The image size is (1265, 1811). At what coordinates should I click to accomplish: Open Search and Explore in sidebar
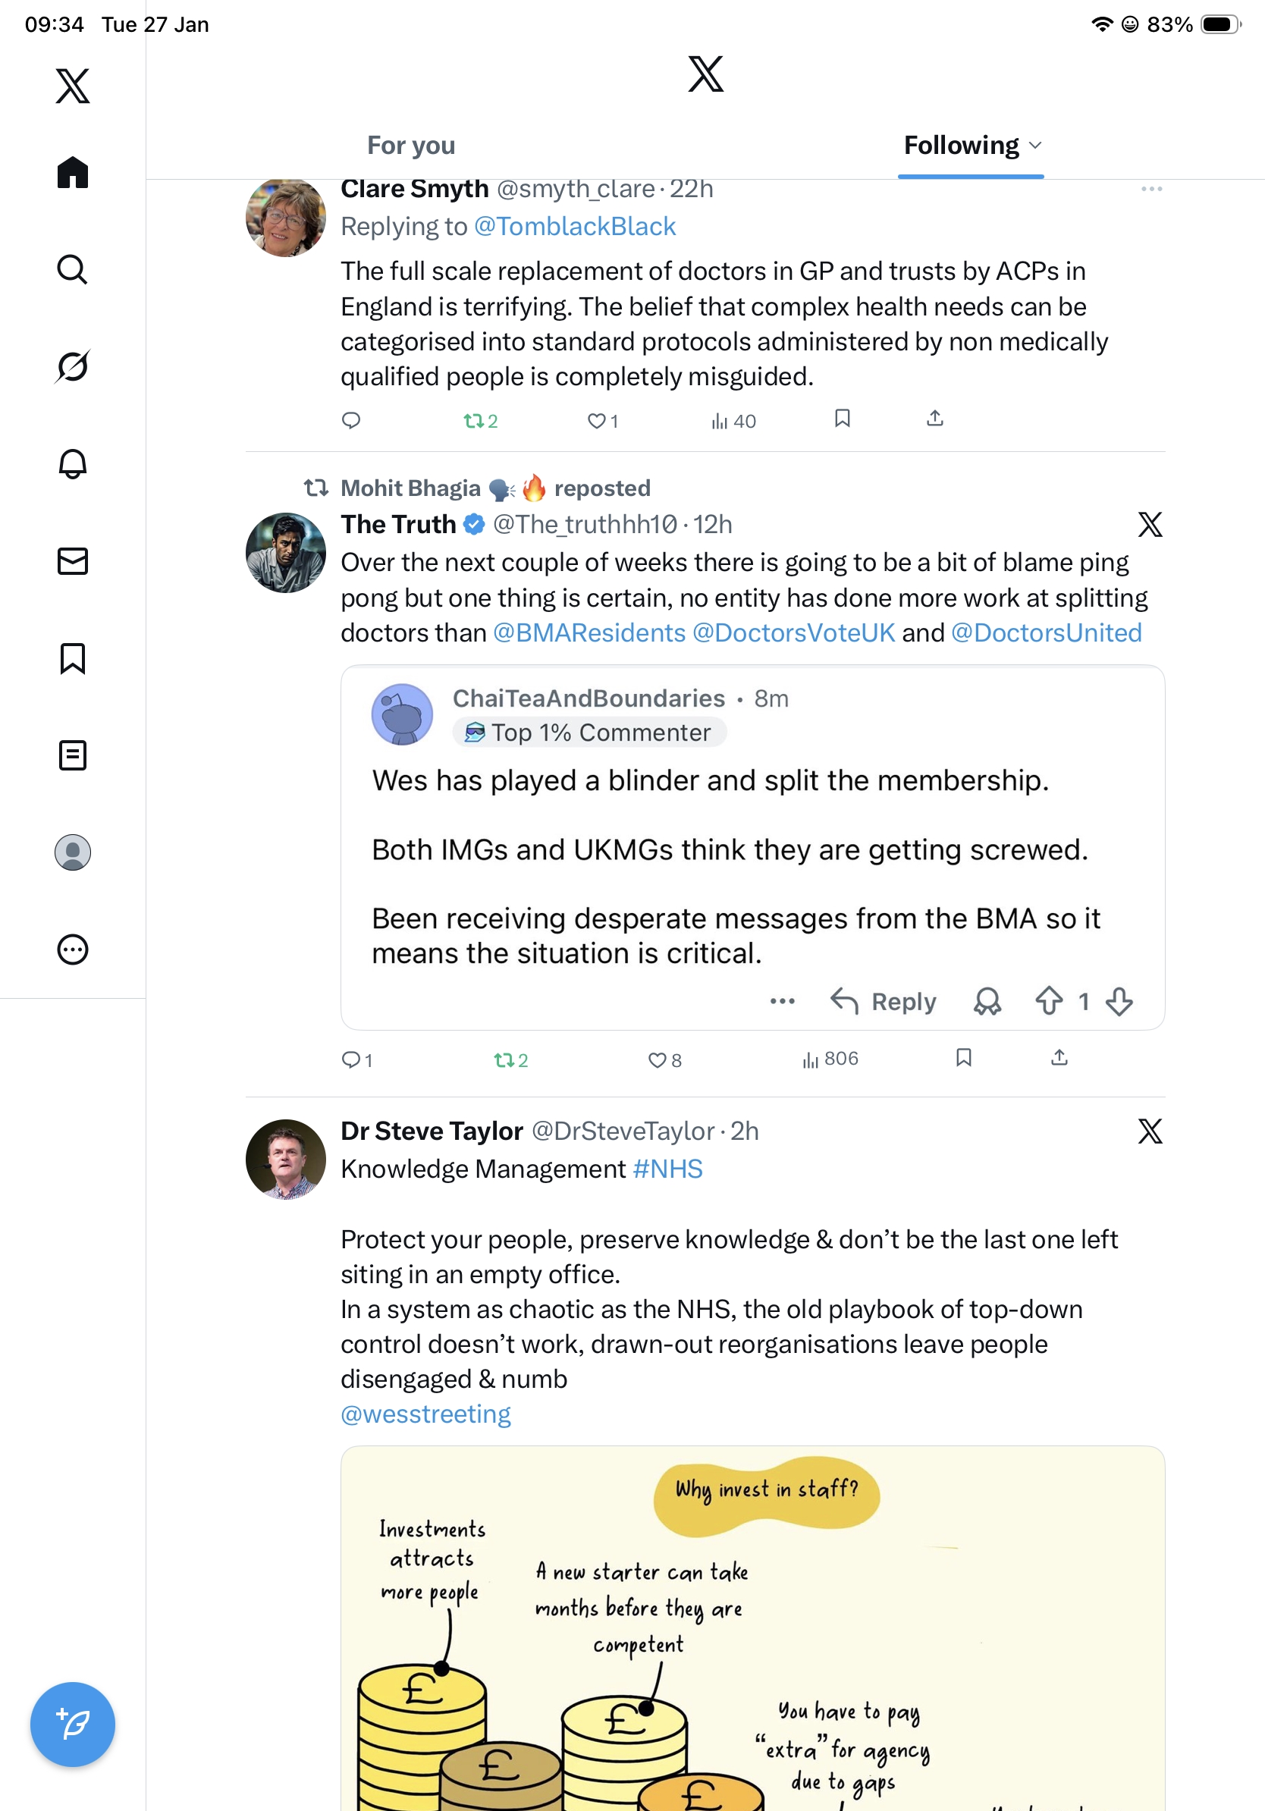tap(73, 270)
